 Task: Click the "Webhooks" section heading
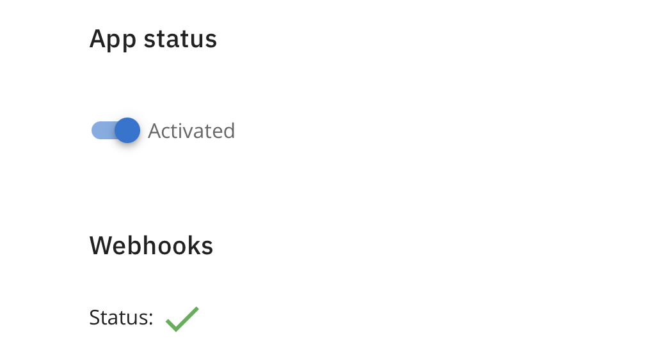click(151, 245)
